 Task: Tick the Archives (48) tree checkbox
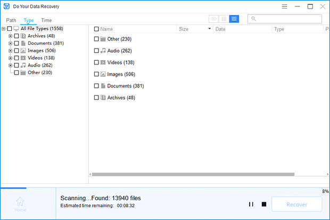(16, 36)
